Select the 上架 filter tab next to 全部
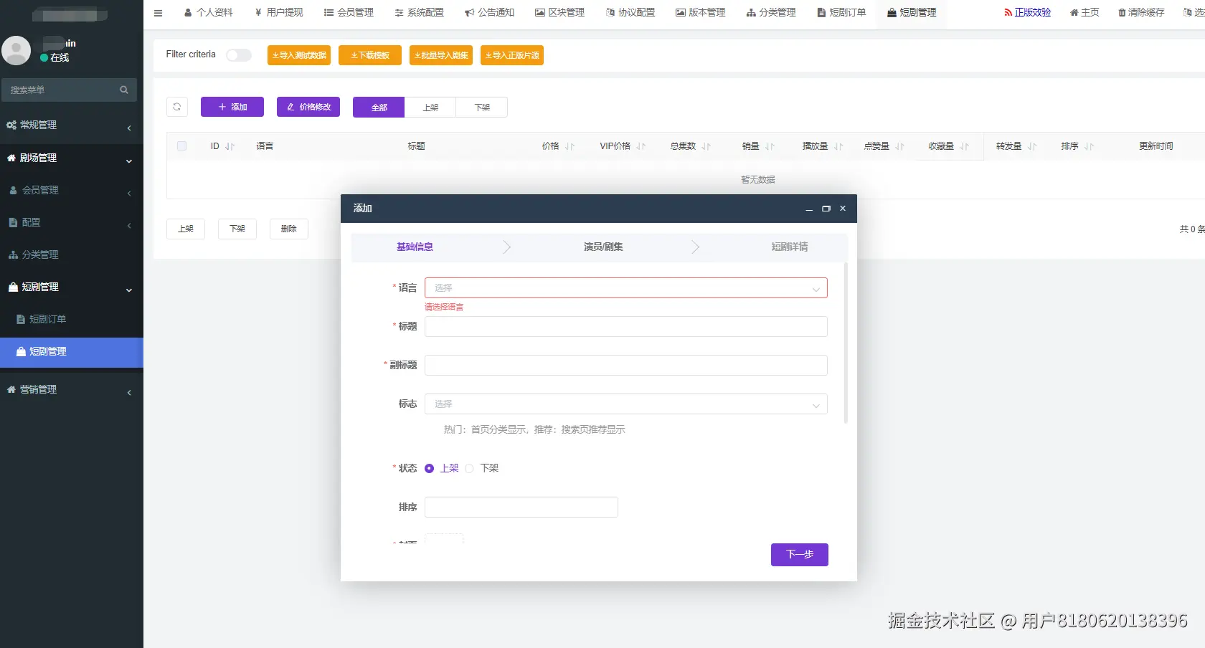 click(430, 107)
